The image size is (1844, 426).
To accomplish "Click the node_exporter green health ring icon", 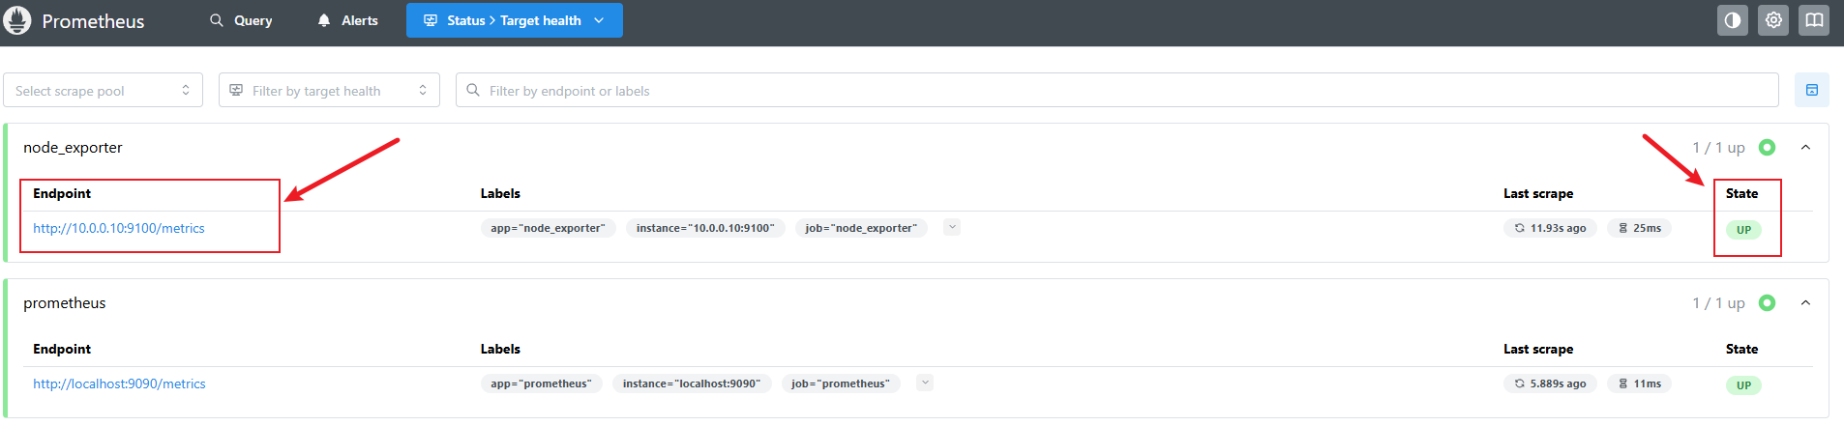I will pos(1767,148).
